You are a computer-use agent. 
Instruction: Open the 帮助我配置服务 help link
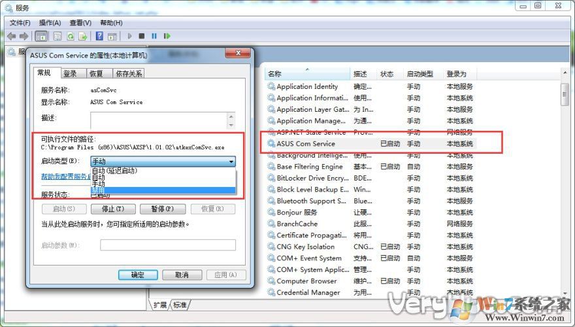(66, 177)
